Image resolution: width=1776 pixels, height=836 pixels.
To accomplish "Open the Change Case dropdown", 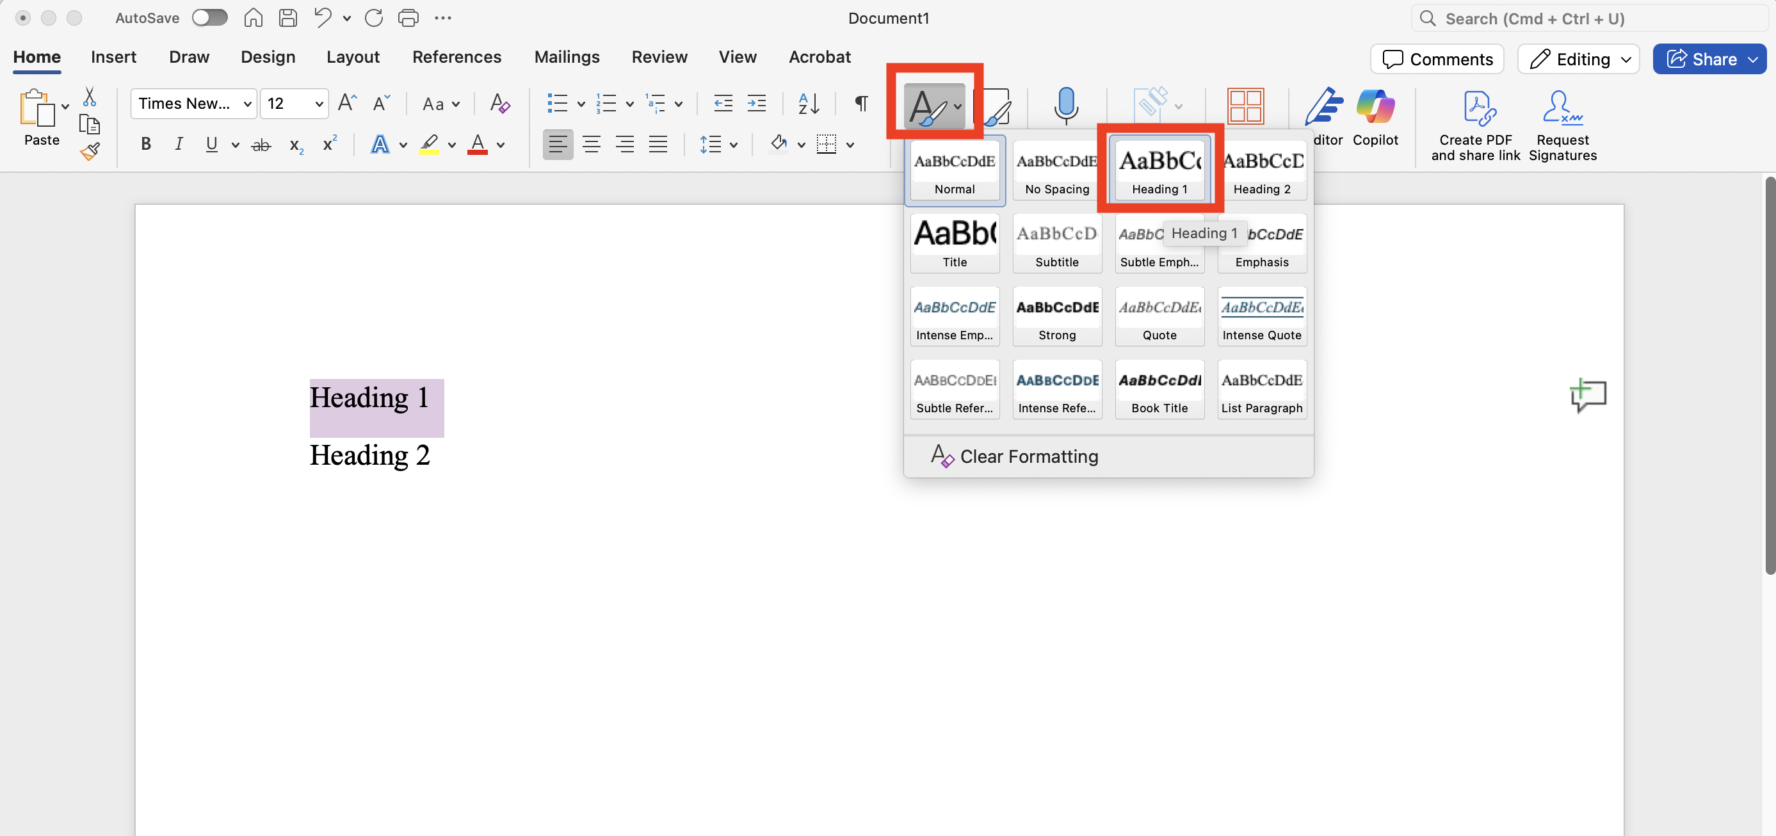I will point(440,104).
